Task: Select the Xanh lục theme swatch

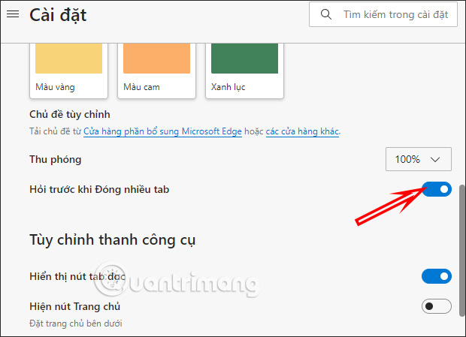Action: (244, 71)
